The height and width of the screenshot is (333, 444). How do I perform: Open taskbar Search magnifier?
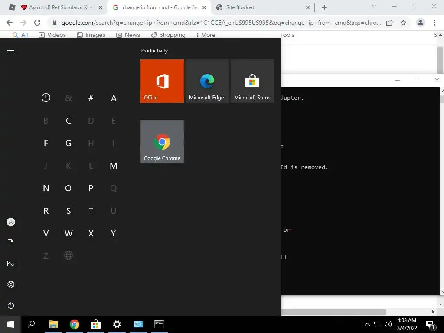tap(31, 324)
